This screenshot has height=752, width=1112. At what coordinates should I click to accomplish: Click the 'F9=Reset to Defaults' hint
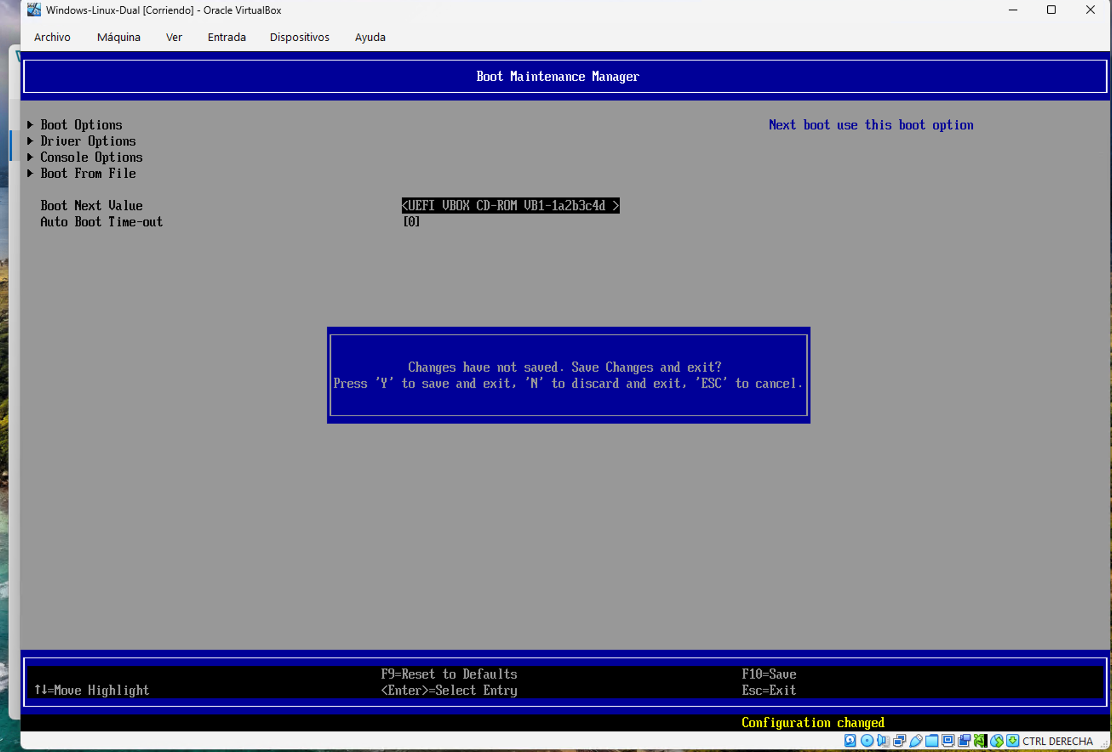pos(449,674)
